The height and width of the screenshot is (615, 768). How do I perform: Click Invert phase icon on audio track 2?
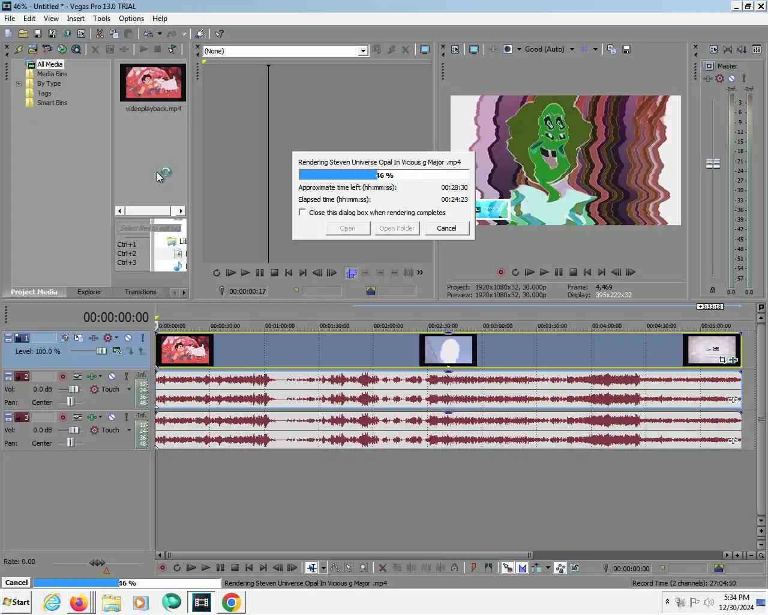tap(77, 377)
